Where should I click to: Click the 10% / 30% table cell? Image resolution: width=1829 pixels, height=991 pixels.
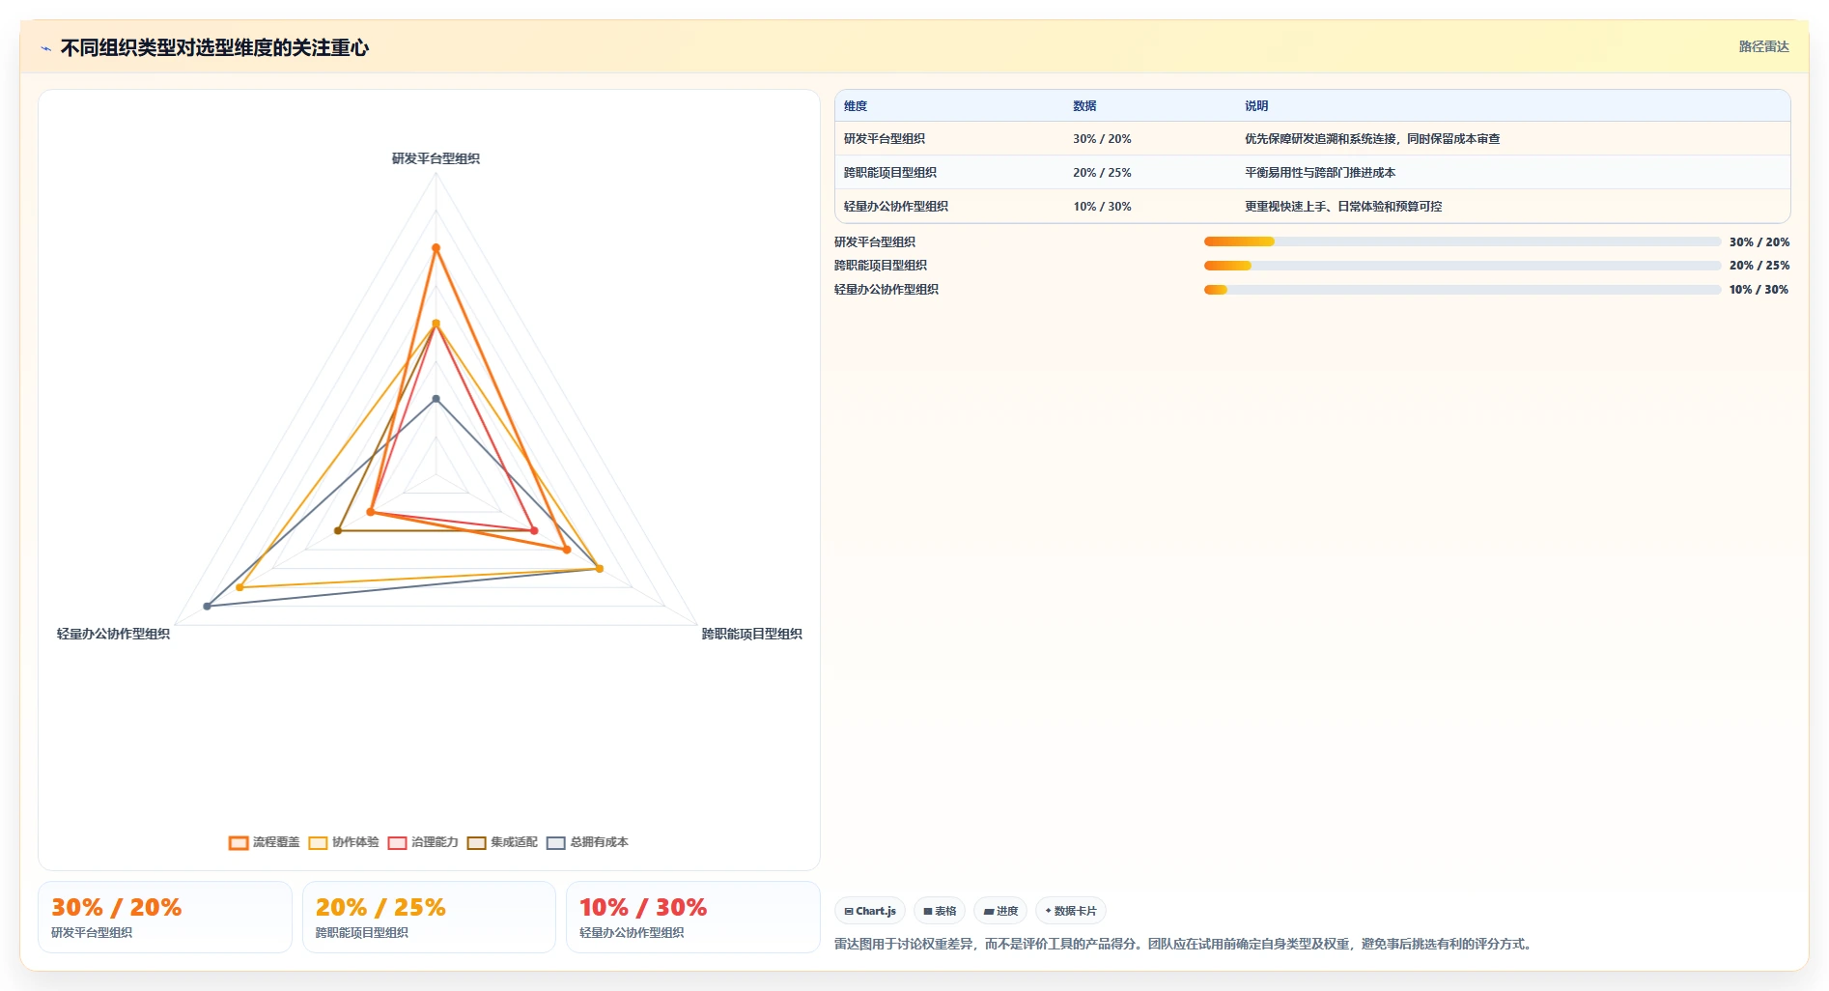pos(1102,207)
